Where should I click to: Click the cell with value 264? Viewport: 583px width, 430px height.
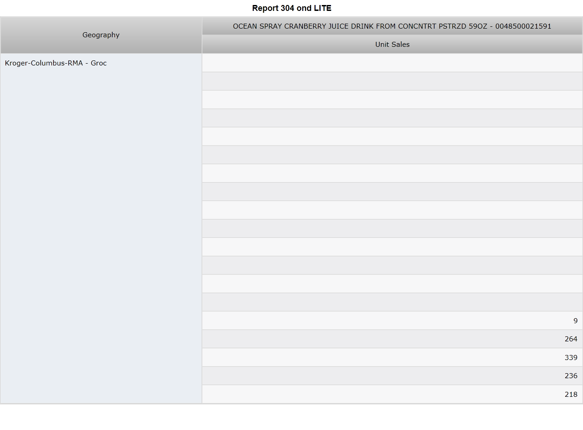click(392, 339)
